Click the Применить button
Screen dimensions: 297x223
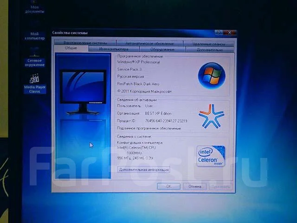pos(221,187)
